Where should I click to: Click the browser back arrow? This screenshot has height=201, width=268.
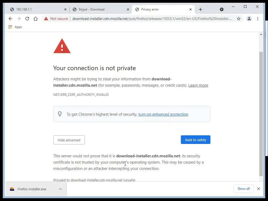point(10,19)
